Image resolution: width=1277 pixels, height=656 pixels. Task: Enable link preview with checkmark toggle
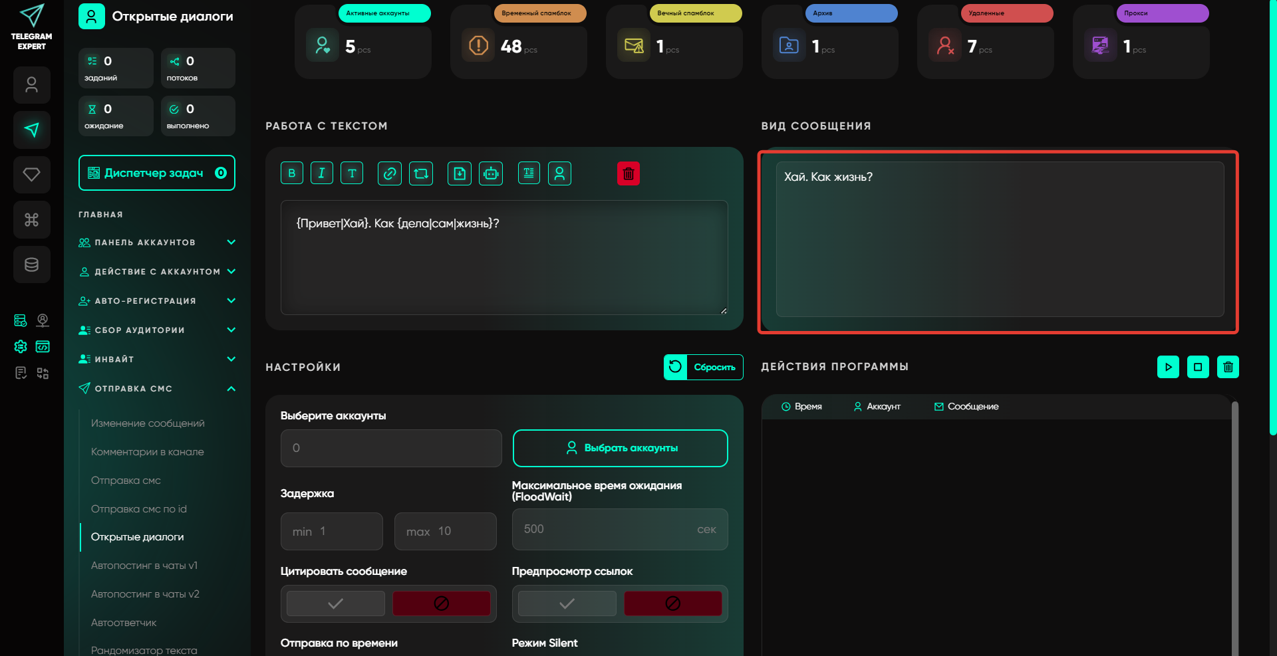coord(567,603)
